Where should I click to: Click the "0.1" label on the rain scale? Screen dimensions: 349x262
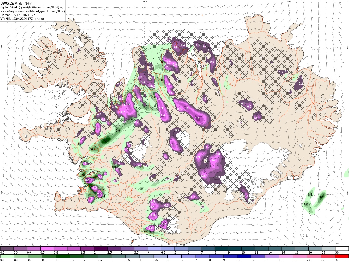(x=2, y=260)
